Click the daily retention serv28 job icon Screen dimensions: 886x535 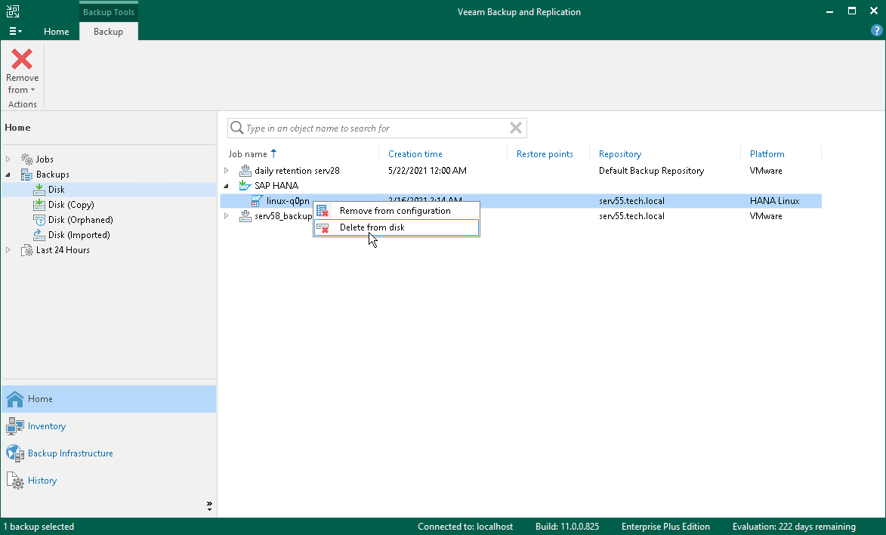coord(245,170)
